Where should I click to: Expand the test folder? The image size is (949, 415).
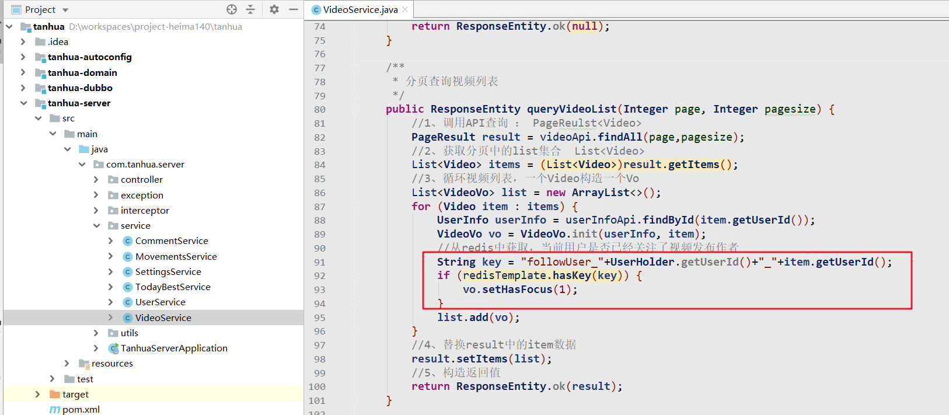point(53,379)
